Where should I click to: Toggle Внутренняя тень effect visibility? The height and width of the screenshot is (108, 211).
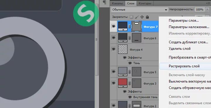click(130, 97)
